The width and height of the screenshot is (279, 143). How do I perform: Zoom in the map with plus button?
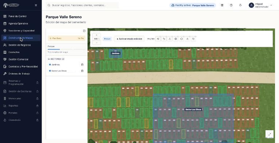click(97, 35)
